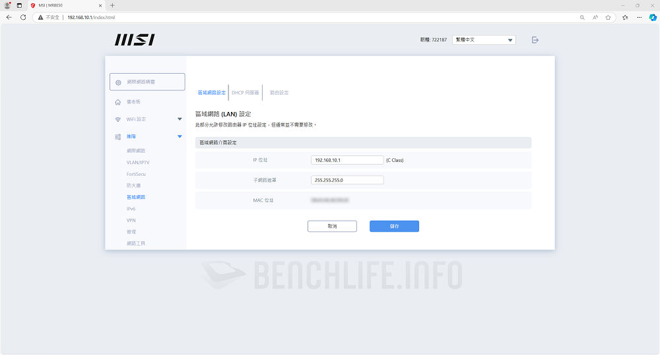The image size is (660, 355).
Task: Restore down the browser window
Action: tap(638, 5)
